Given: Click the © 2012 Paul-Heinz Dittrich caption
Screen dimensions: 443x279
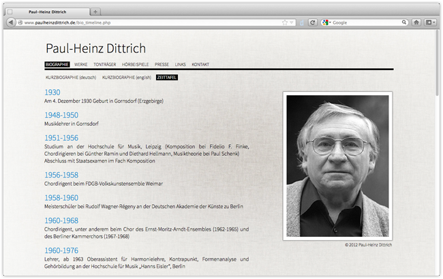Looking at the screenshot, I should click(x=369, y=245).
